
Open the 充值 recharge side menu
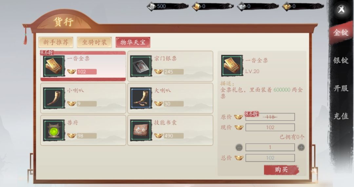click(341, 116)
